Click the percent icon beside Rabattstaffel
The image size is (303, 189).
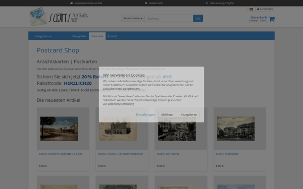146,3
